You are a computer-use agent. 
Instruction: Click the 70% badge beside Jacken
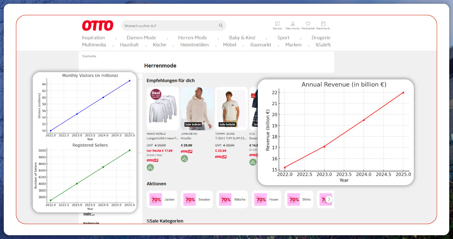(x=156, y=199)
